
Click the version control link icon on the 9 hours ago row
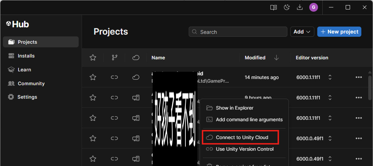(114, 98)
